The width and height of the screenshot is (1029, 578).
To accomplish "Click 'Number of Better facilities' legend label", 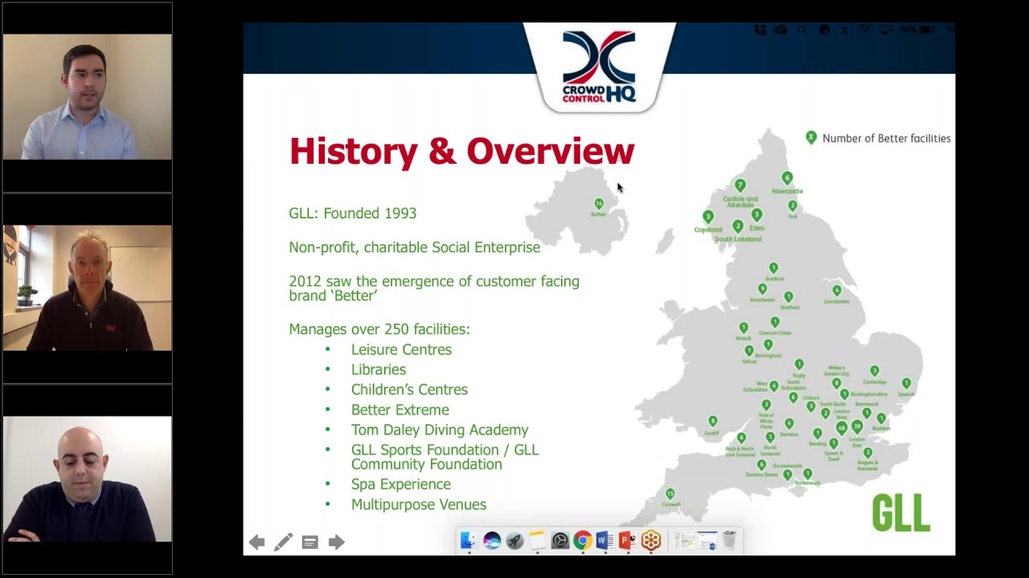I will 886,139.
